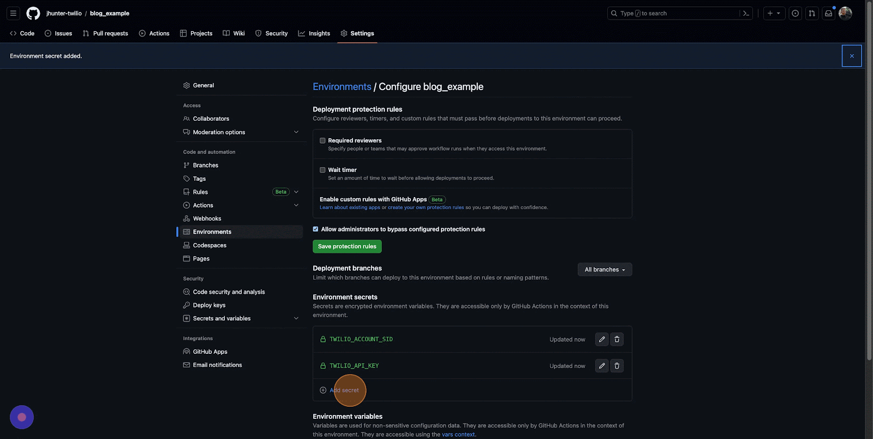Open the command palette icon
Viewport: 873px width, 439px height.
point(746,13)
